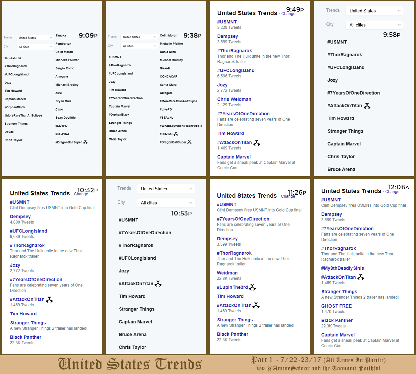Image resolution: width=416 pixels, height=374 pixels.
Task: Expand the All cities dropdown in the 9:38P panel
Action: 139,46
